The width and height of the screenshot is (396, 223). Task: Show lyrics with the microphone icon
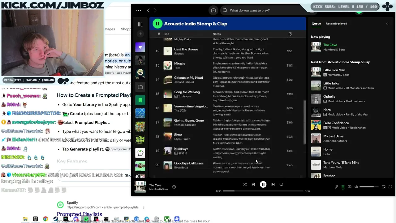pyautogui.click(x=336, y=187)
